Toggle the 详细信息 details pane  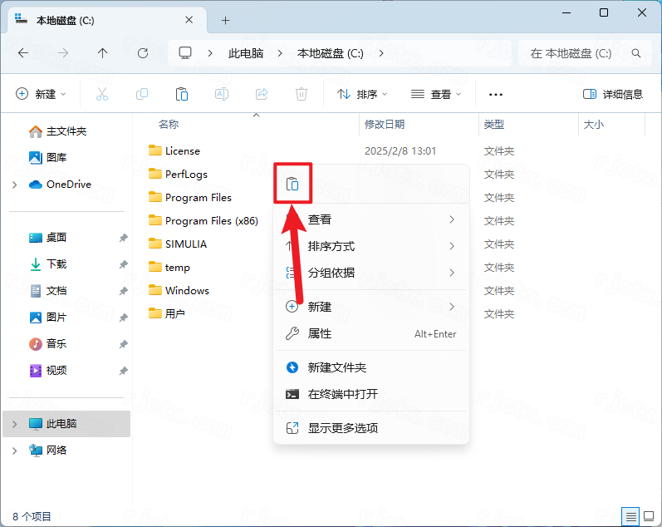click(x=613, y=94)
